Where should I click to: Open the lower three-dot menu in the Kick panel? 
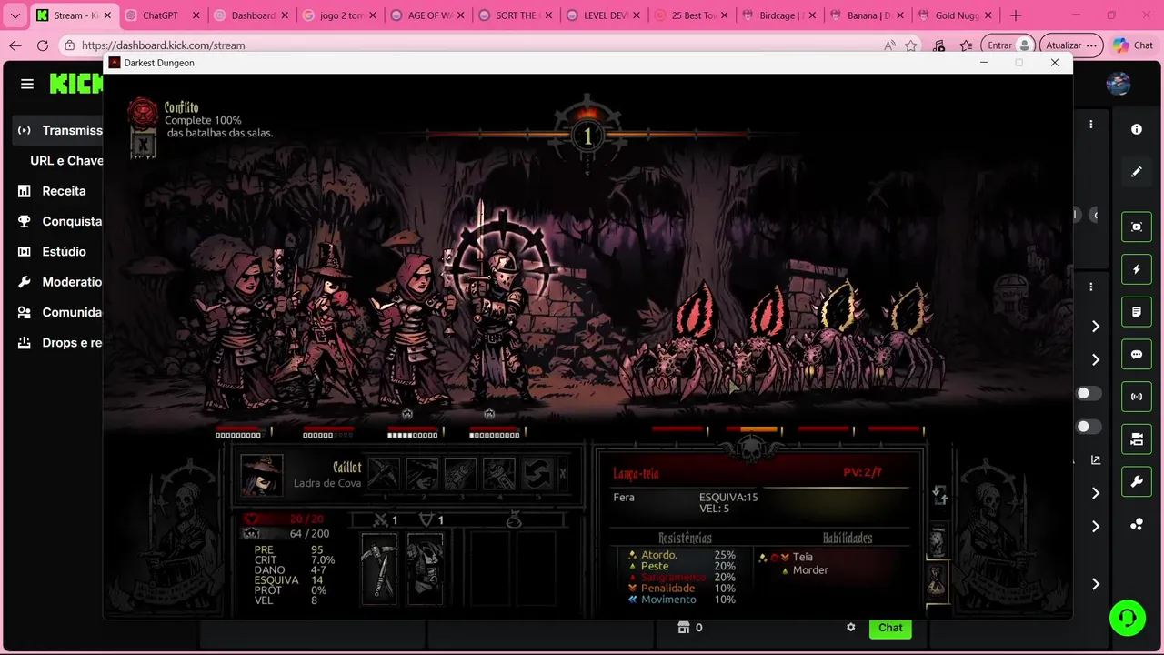[1091, 287]
